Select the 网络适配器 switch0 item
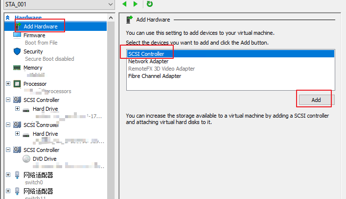Screen dimensions: 346x199 click(x=38, y=175)
